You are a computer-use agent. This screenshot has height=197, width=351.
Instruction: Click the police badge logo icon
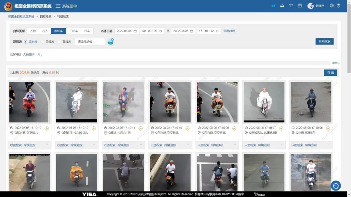coord(8,6)
